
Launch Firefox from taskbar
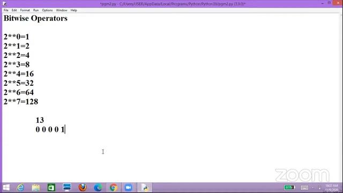click(x=83, y=188)
